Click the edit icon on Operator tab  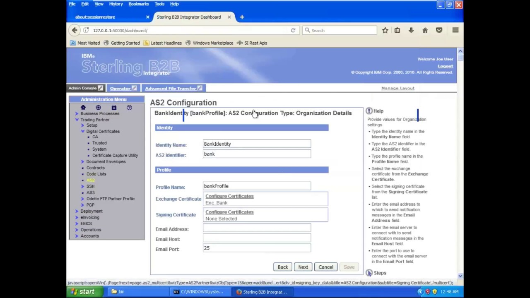[x=134, y=88]
